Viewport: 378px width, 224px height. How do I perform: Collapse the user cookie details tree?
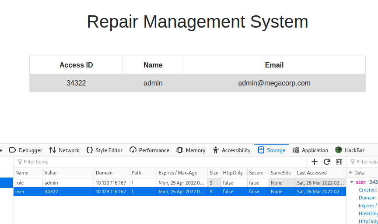point(352,182)
